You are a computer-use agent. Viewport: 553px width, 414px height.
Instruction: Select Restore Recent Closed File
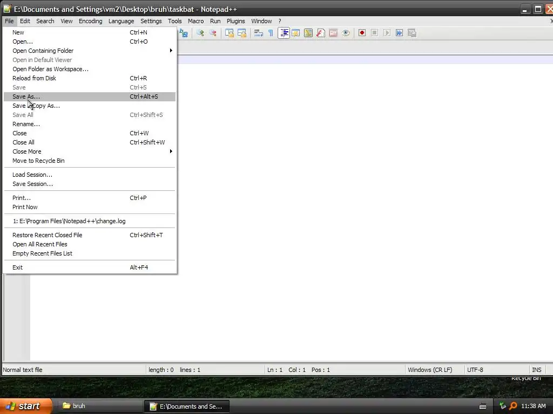tap(90, 235)
